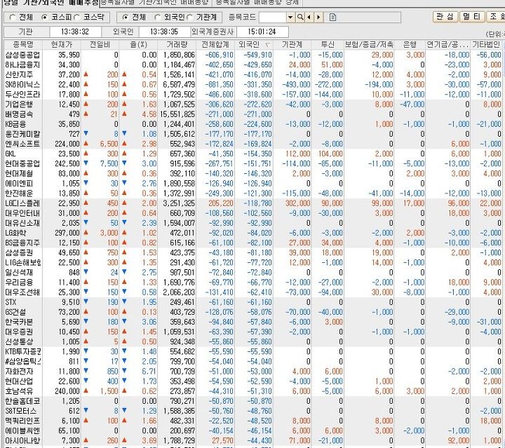Sort by 기관계 column header
The height and width of the screenshot is (448, 505).
click(292, 44)
